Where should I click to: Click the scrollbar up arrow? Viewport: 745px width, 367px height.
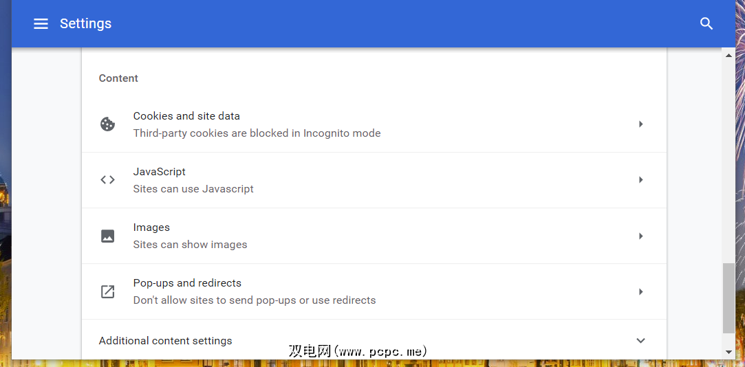729,55
